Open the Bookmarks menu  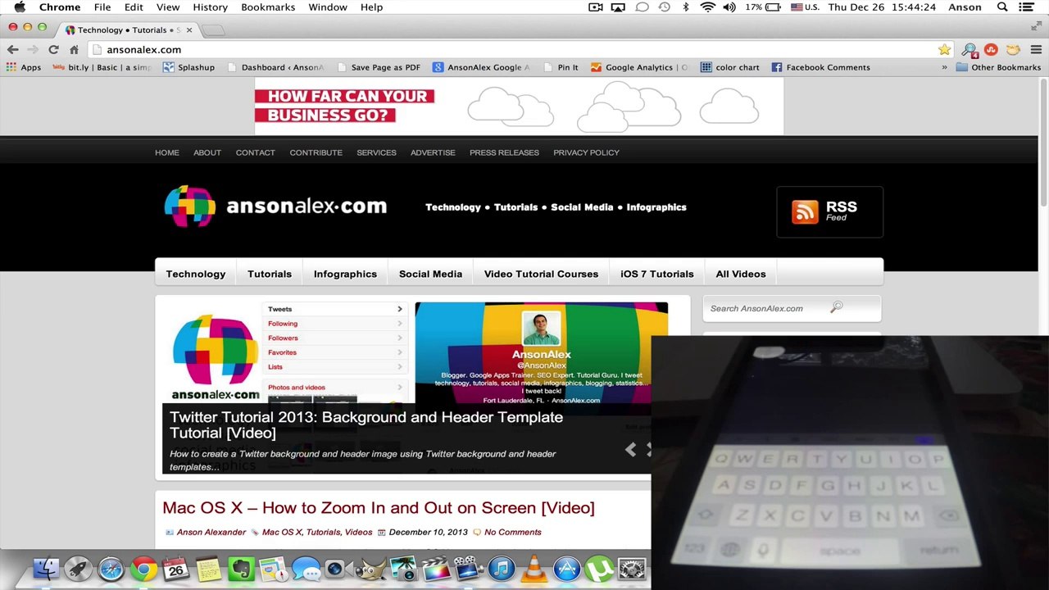click(268, 7)
